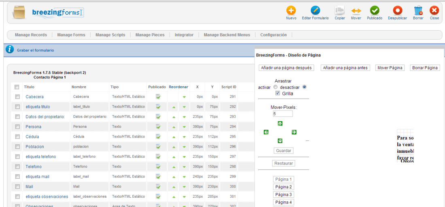The image size is (445, 207).
Task: Check the Datos del propietario checkbox
Action: pos(17,116)
